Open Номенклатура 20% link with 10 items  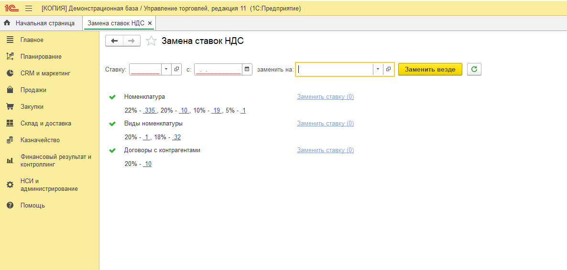[x=184, y=111]
